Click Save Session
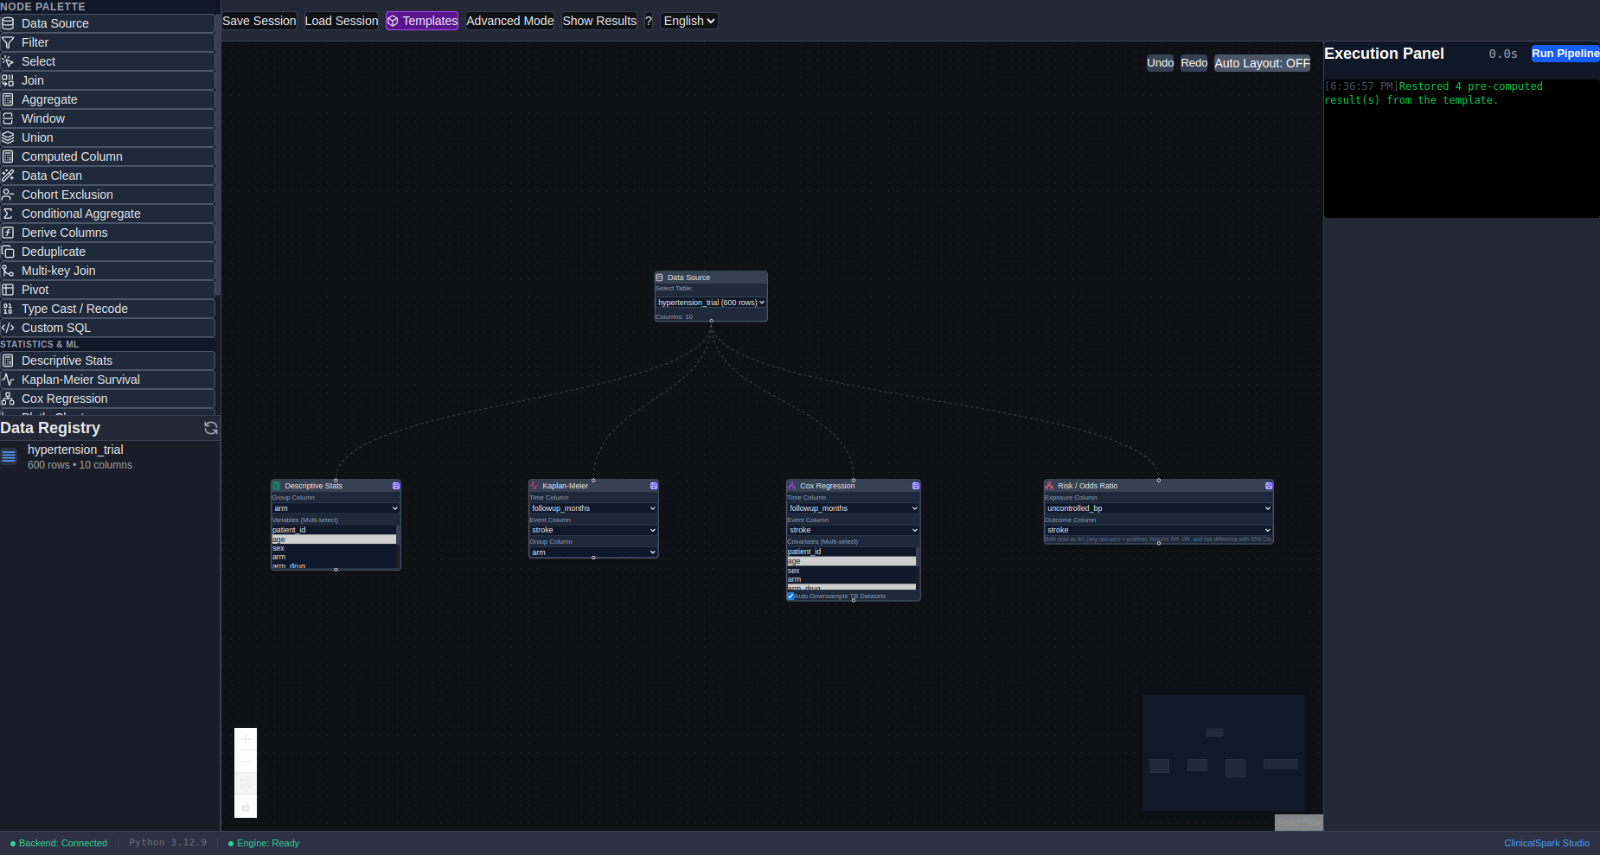 [259, 21]
